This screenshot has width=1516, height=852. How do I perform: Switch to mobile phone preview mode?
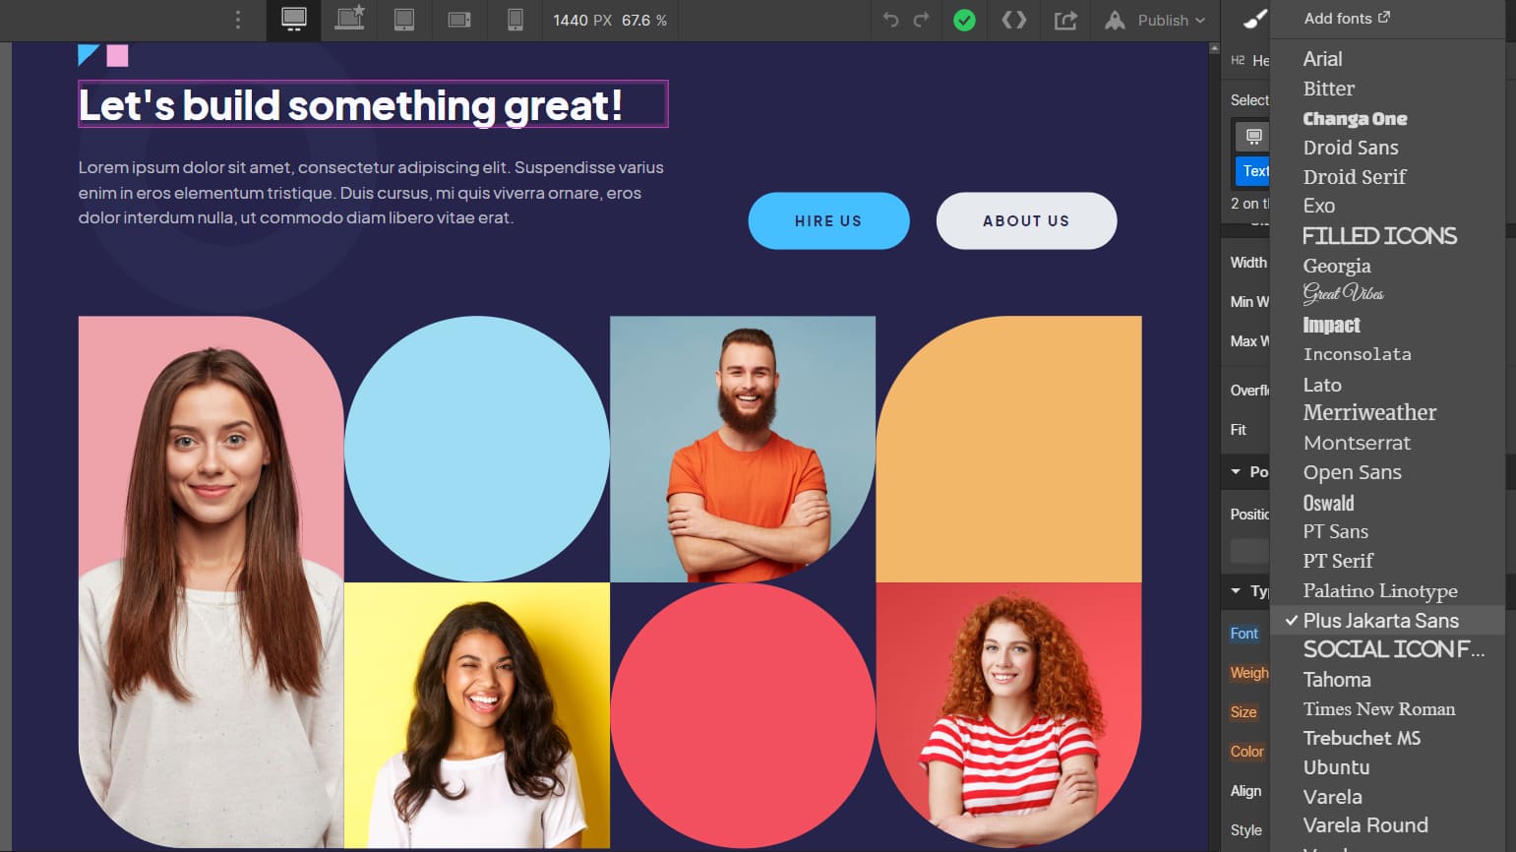(513, 20)
